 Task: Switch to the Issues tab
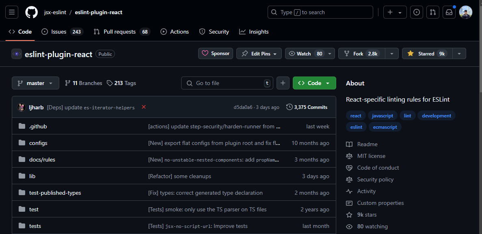63,32
